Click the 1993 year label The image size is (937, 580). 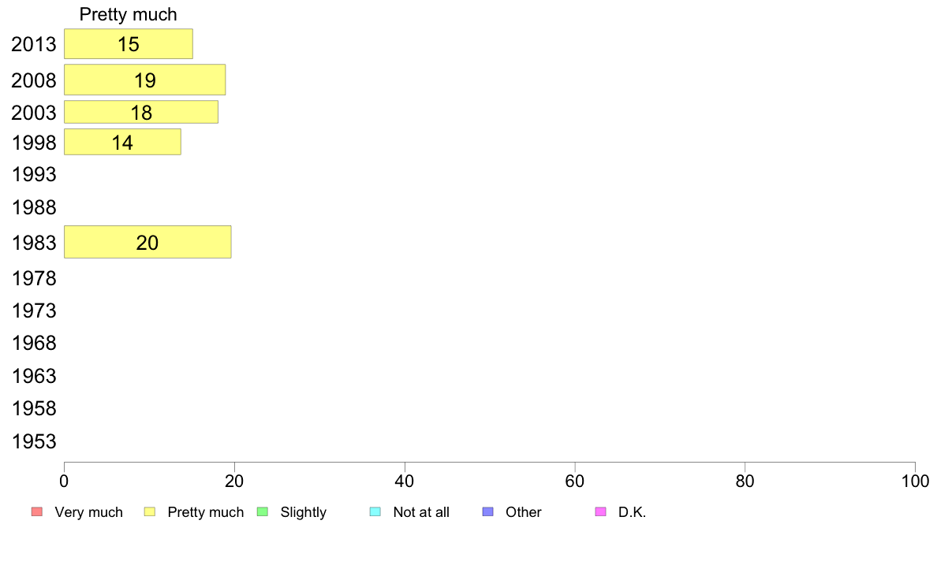point(34,175)
